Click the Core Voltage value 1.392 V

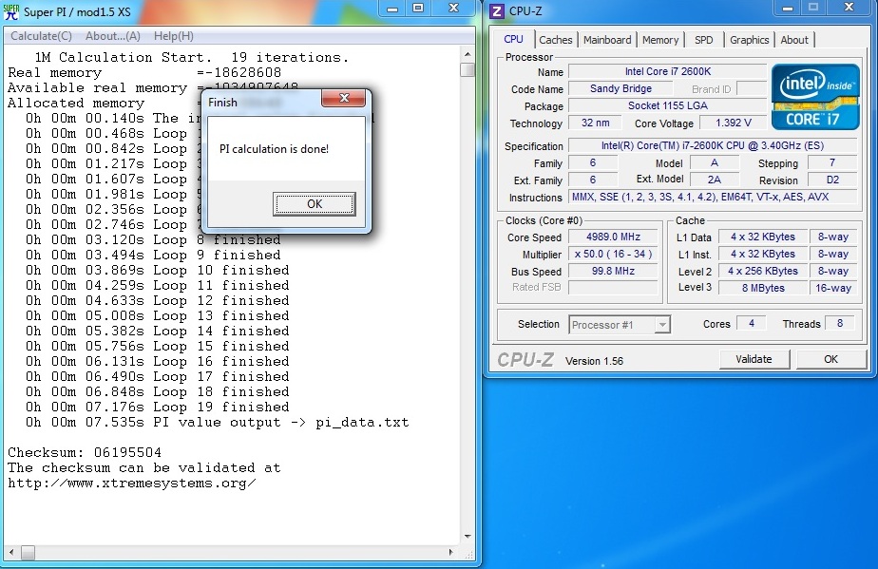(x=733, y=123)
